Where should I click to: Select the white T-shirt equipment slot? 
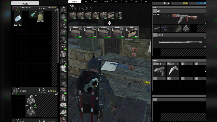tap(63, 68)
